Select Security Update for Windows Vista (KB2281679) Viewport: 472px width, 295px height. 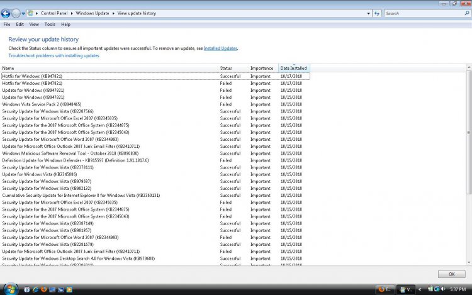pyautogui.click(x=155, y=245)
